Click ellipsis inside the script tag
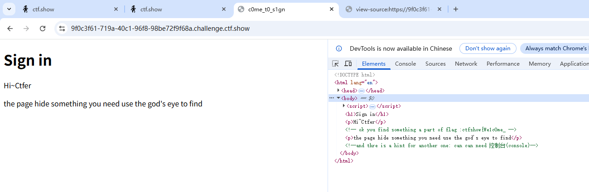This screenshot has height=192, width=589. point(372,106)
